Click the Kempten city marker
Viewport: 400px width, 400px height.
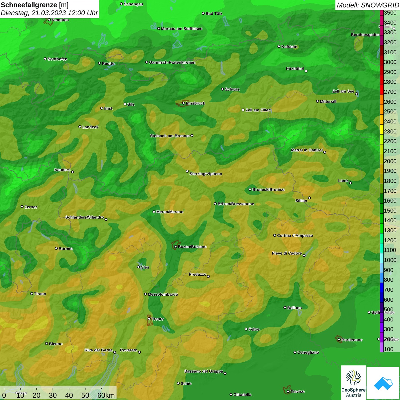tap(49, 20)
